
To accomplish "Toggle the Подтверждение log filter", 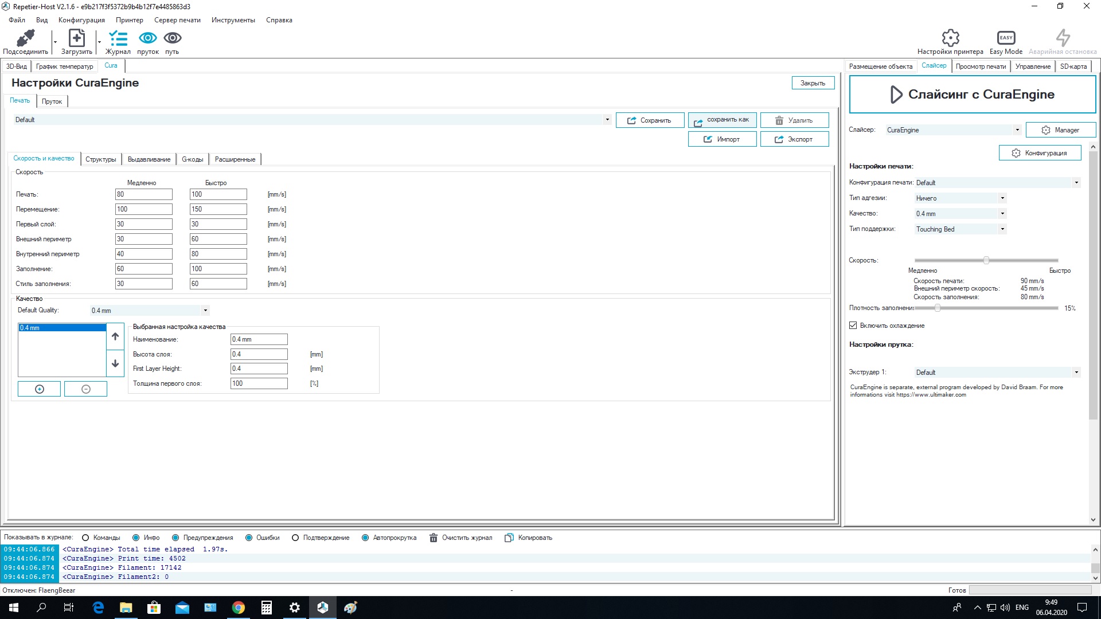I will (x=295, y=538).
